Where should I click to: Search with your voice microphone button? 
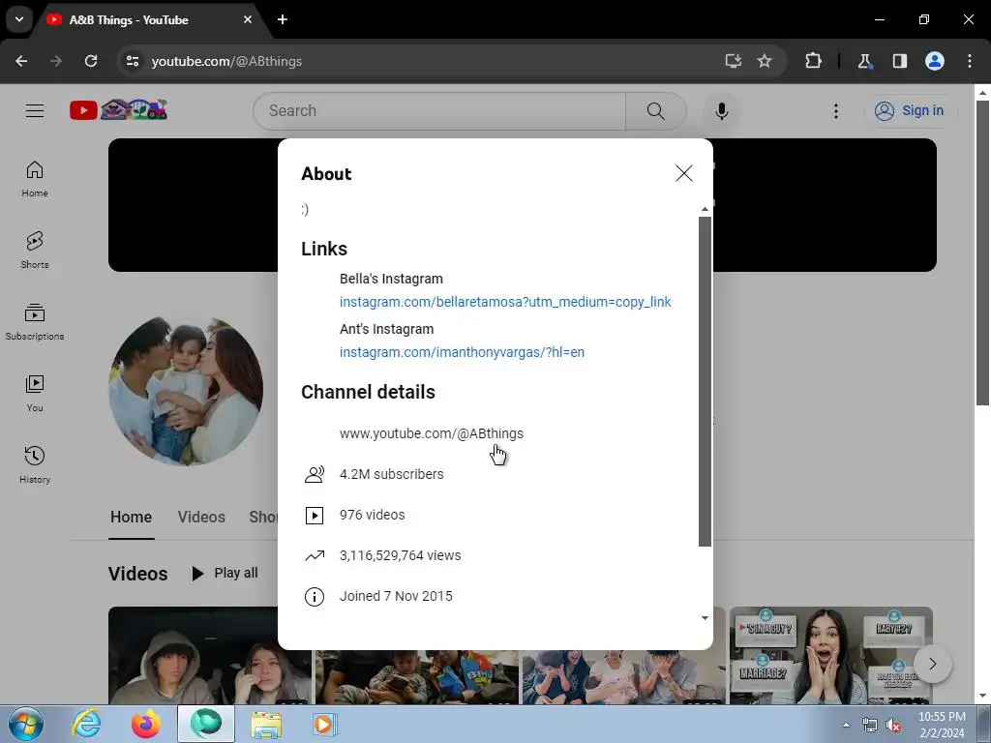click(x=721, y=111)
